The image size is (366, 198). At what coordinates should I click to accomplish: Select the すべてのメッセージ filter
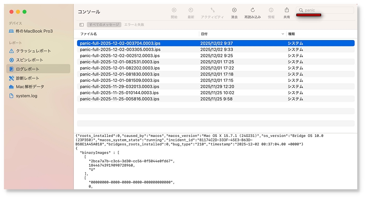coord(104,25)
